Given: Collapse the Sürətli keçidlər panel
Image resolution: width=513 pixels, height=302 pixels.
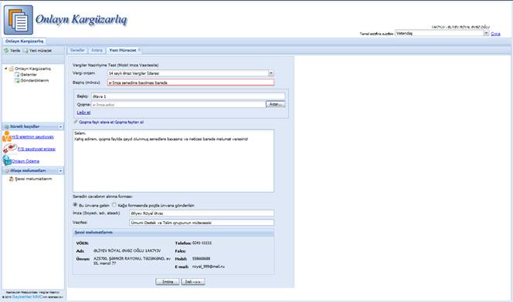Looking at the screenshot, I should (x=60, y=126).
